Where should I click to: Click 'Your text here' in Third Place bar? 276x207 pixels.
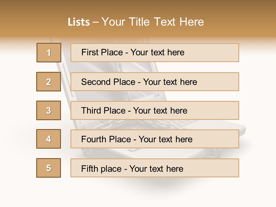tap(160, 111)
